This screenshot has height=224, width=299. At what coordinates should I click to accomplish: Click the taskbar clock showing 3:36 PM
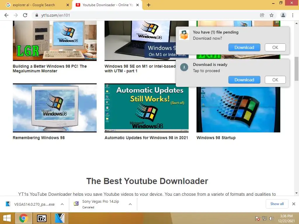click(286, 218)
